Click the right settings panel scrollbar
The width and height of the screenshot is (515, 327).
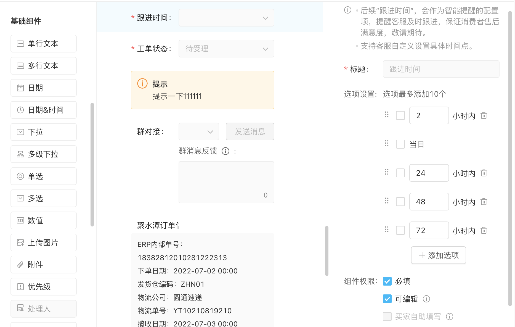510,159
